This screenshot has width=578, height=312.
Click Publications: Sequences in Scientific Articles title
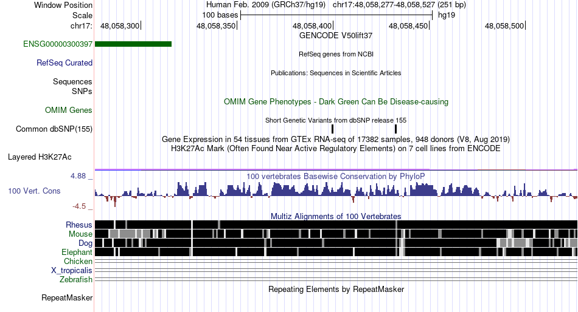tap(336, 73)
